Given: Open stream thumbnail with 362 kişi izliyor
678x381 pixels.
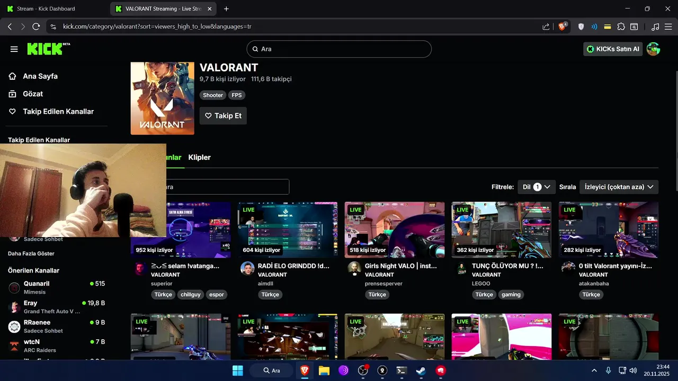Looking at the screenshot, I should coord(502,230).
